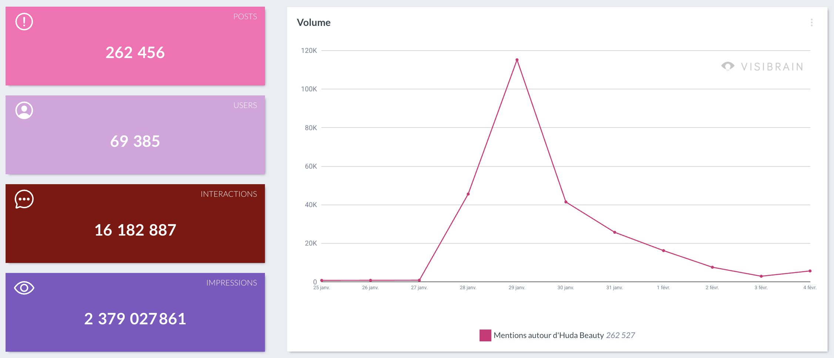
Task: Click the Mentions autour d'Huda Beauty link
Action: click(x=548, y=335)
